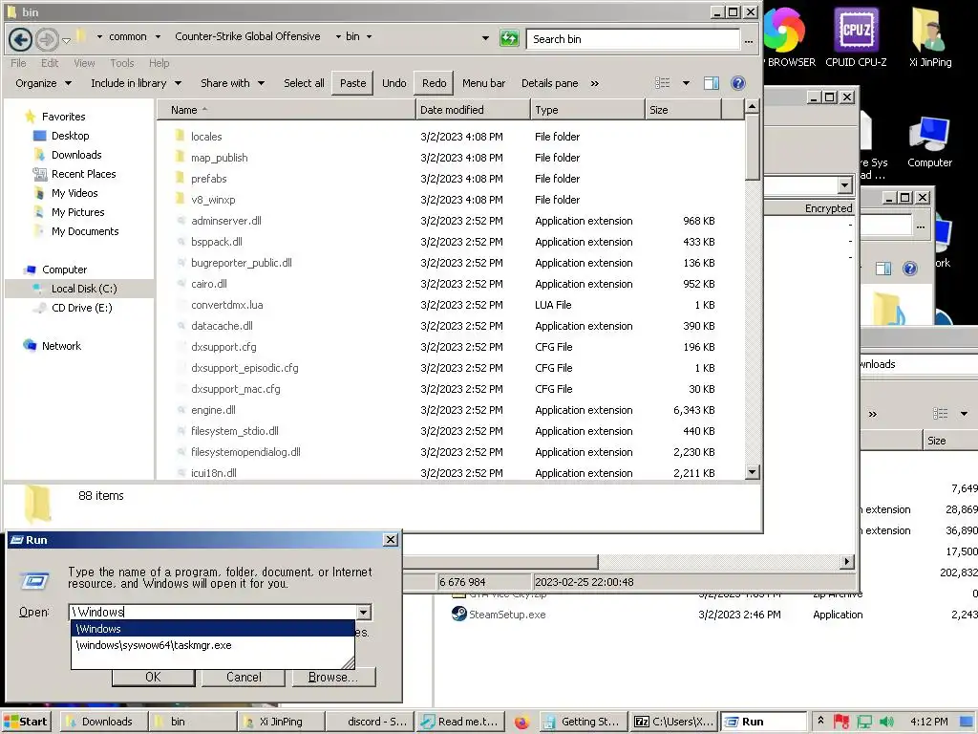Choose the taskmgr.exe autocomplete suggestion

tap(213, 645)
